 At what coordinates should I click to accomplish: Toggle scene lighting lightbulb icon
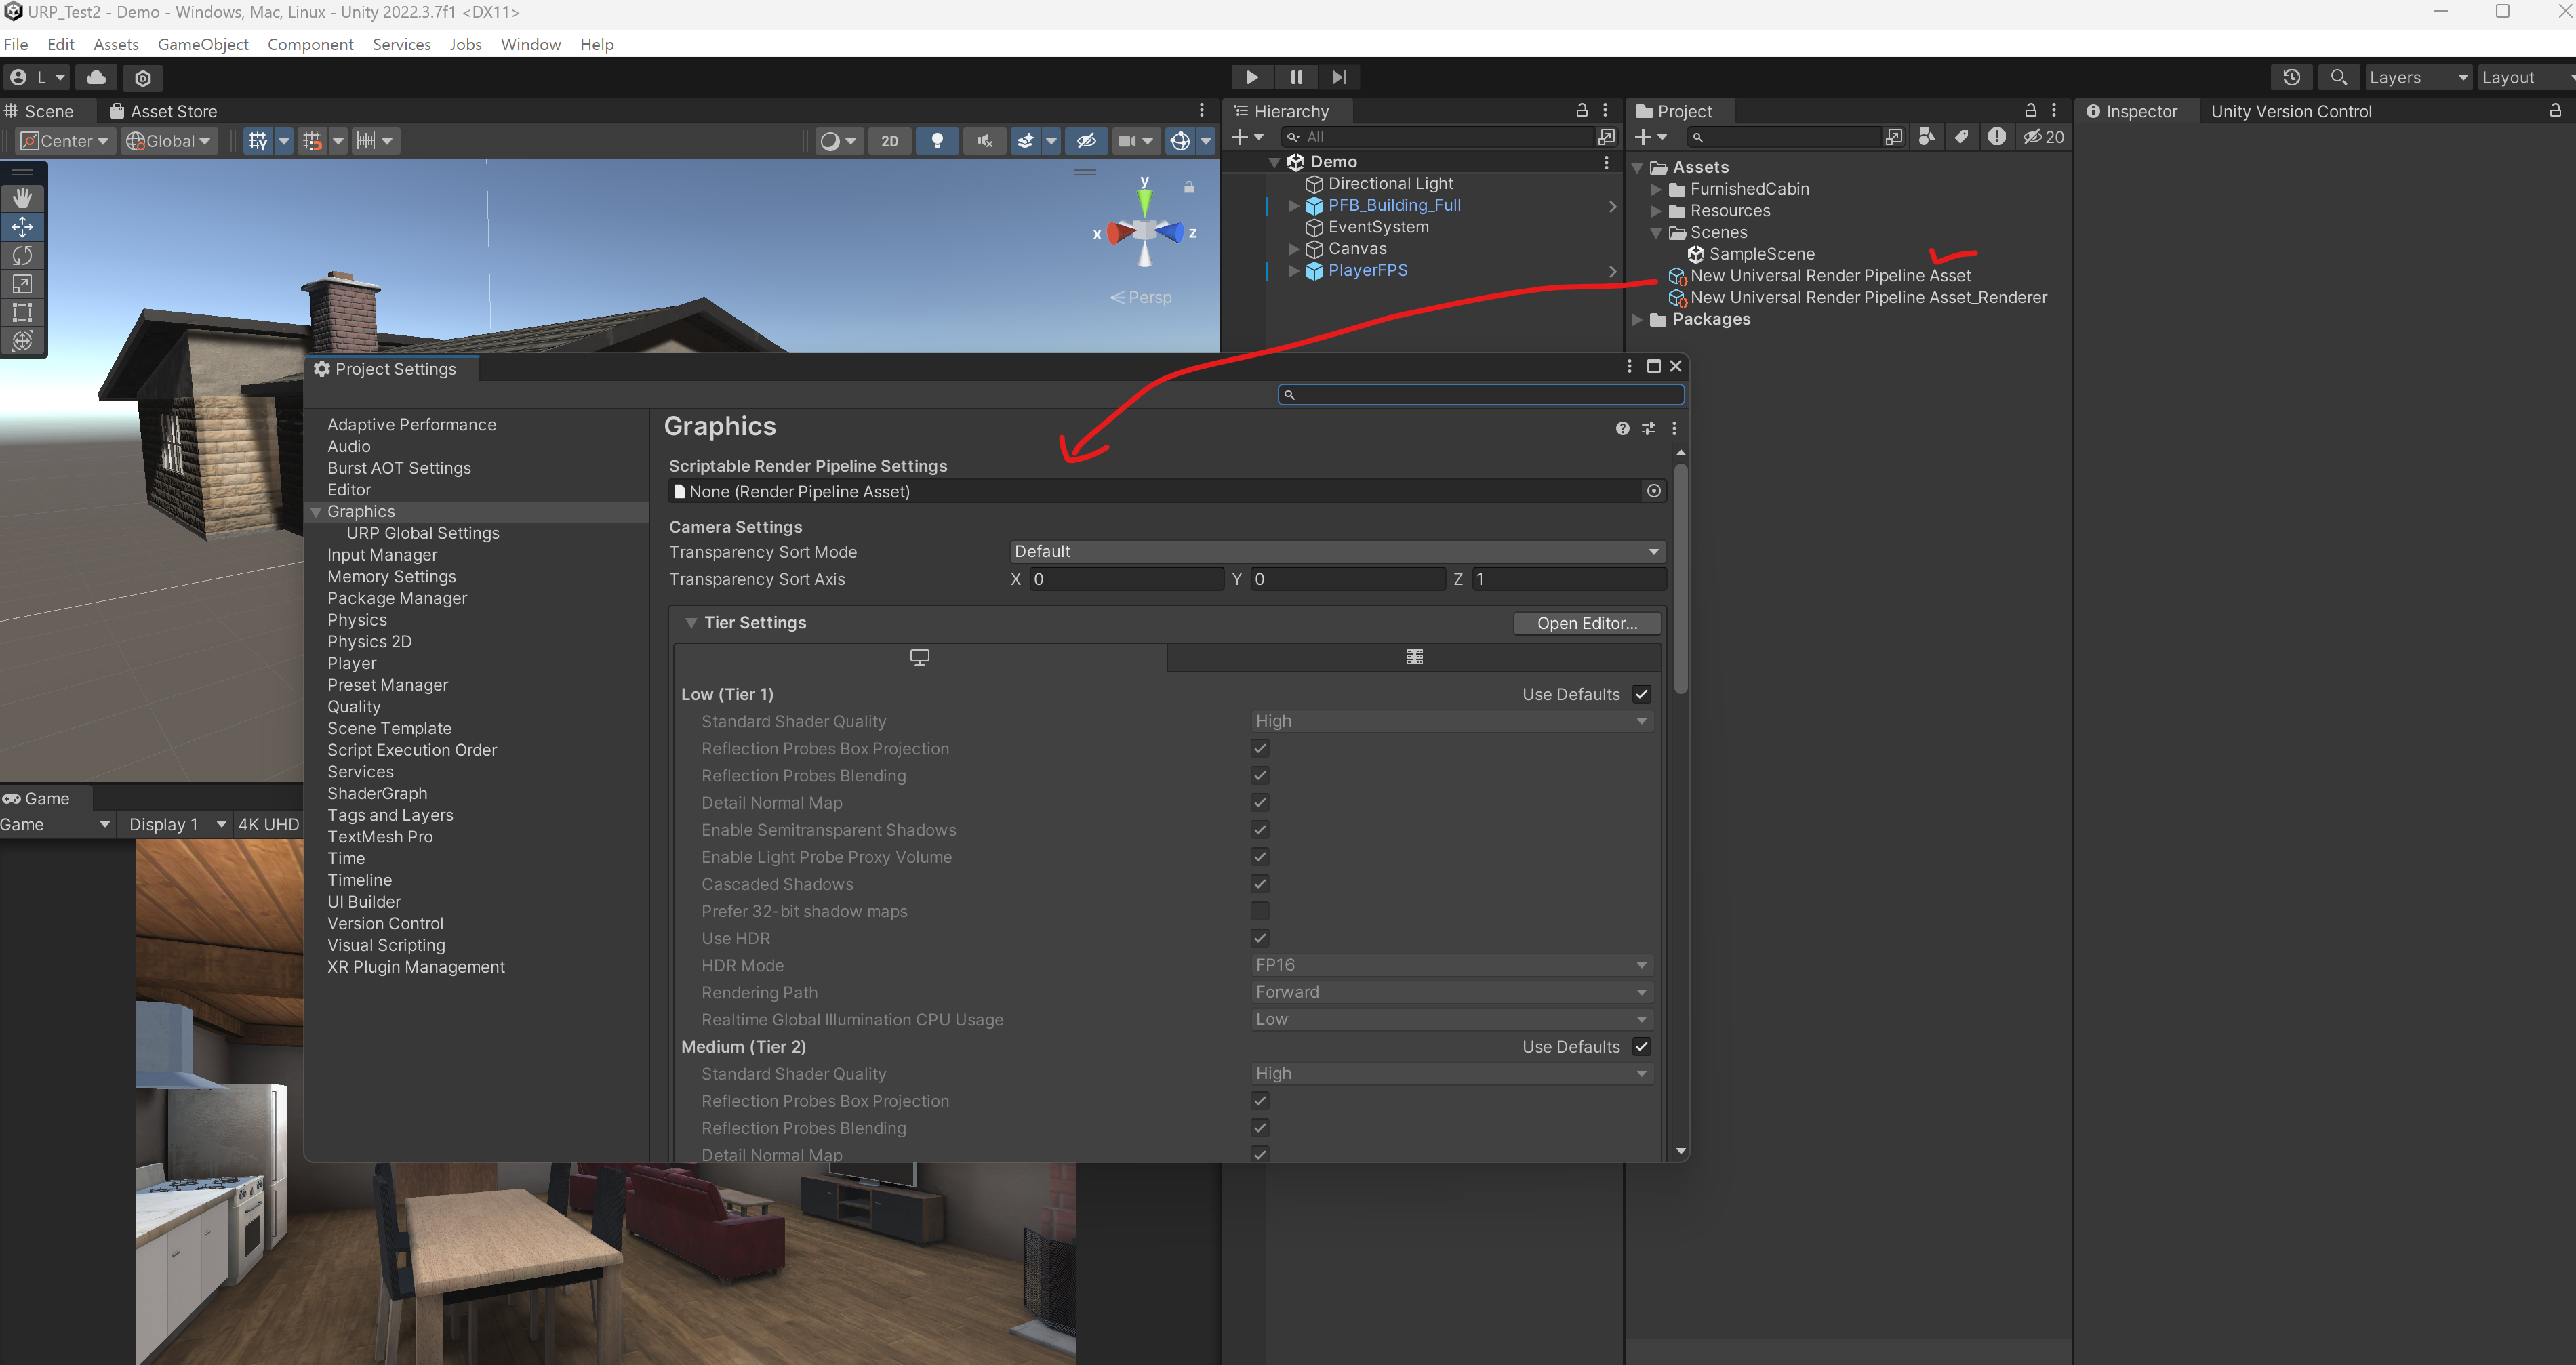point(937,141)
